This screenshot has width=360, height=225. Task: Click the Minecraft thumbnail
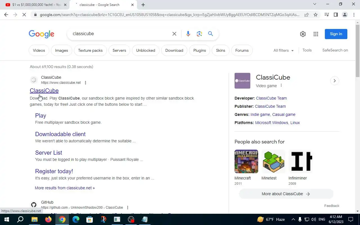[x=246, y=161]
